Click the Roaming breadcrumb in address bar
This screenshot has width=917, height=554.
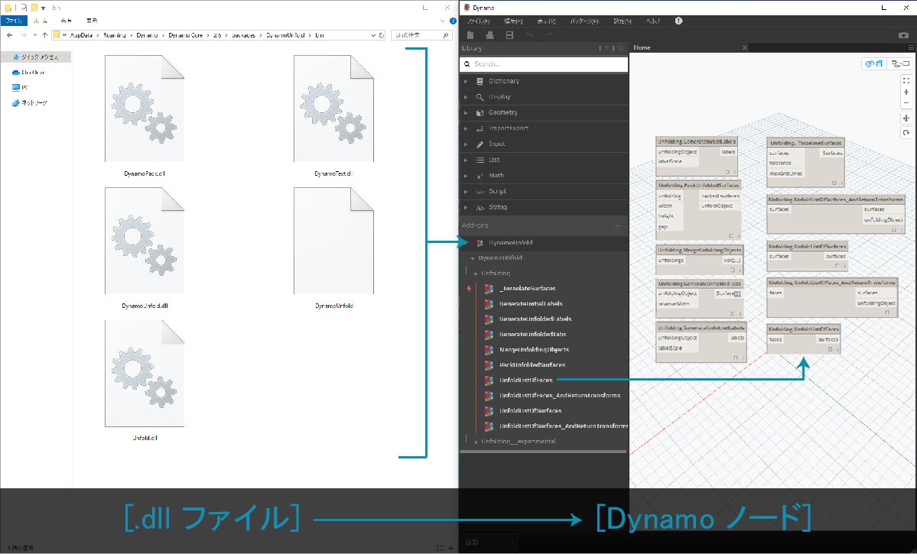click(115, 35)
